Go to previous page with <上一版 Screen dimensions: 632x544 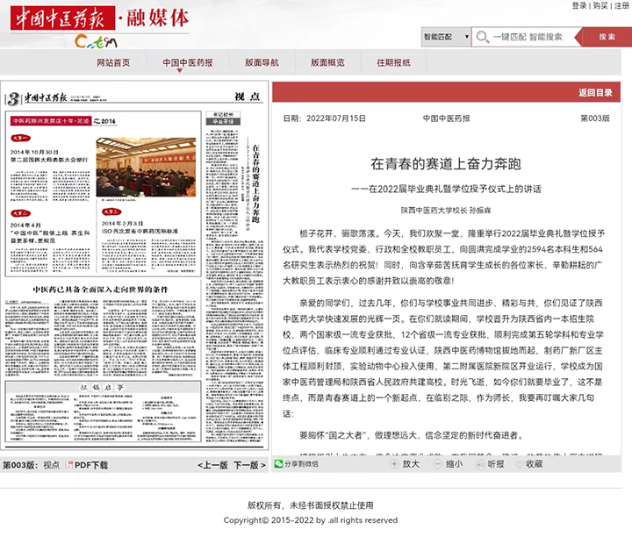(212, 465)
